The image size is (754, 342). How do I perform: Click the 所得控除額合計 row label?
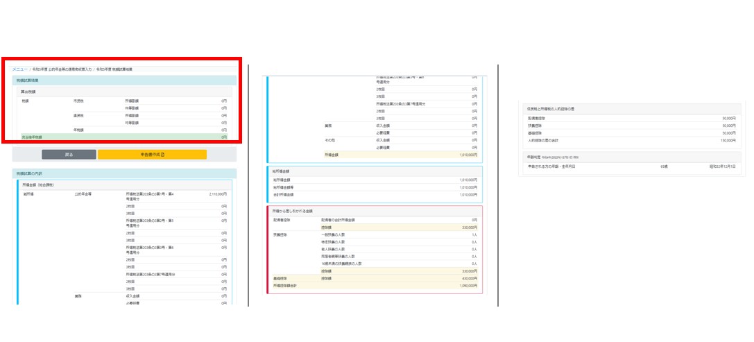point(284,285)
